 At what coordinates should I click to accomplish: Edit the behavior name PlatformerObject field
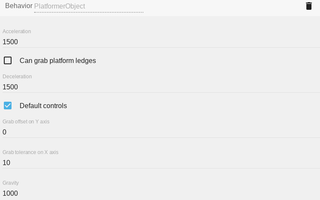89,6
